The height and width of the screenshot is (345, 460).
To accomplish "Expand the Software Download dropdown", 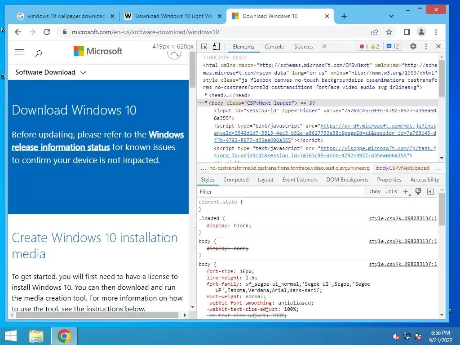I will [x=50, y=72].
